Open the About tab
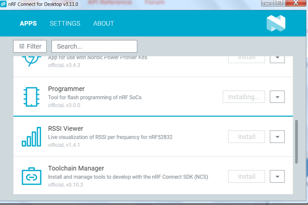This screenshot has width=308, height=205. pyautogui.click(x=104, y=23)
